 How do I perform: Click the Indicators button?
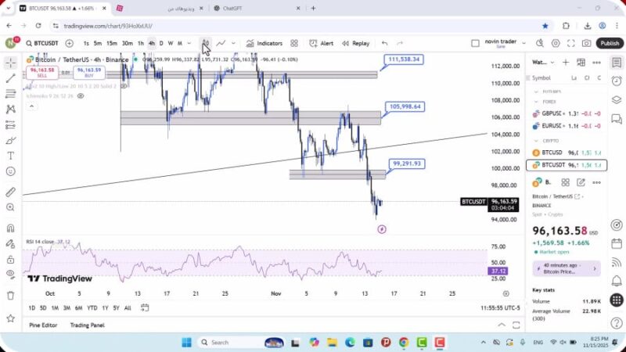pos(264,43)
